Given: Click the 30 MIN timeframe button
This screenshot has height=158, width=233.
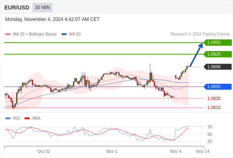Looking at the screenshot, I should click(42, 8).
